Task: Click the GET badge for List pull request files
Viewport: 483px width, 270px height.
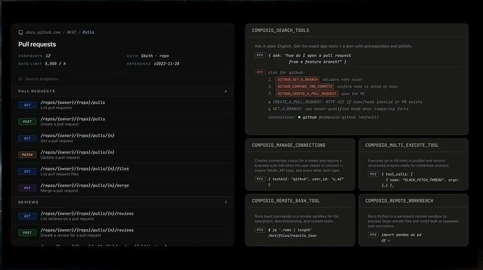Action: 27,172
